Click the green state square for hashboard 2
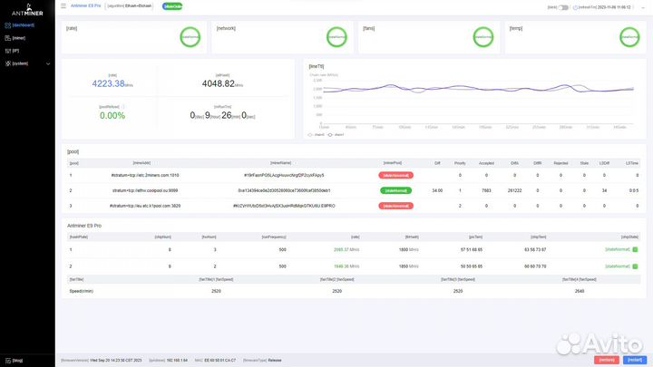 click(635, 266)
